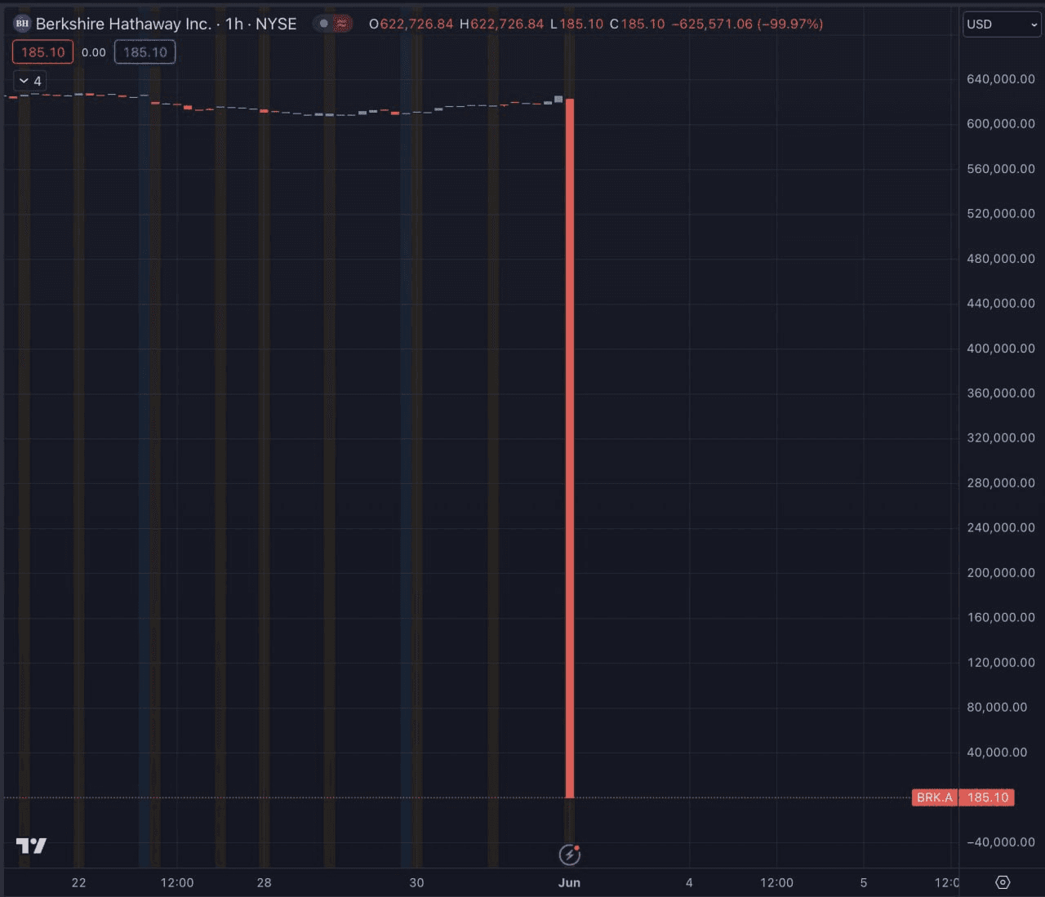
Task: Click the 160,000.00 price axis label
Action: coord(1001,618)
